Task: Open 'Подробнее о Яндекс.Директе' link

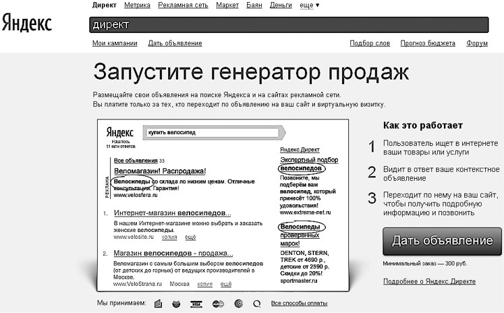Action: coord(429,281)
